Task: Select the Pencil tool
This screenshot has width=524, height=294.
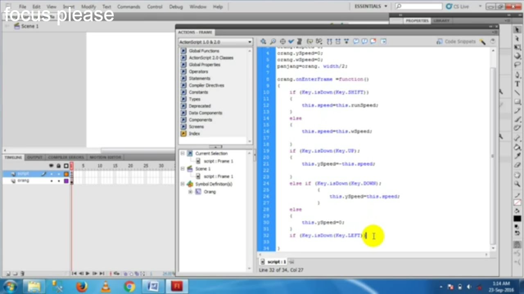Action: point(517,110)
